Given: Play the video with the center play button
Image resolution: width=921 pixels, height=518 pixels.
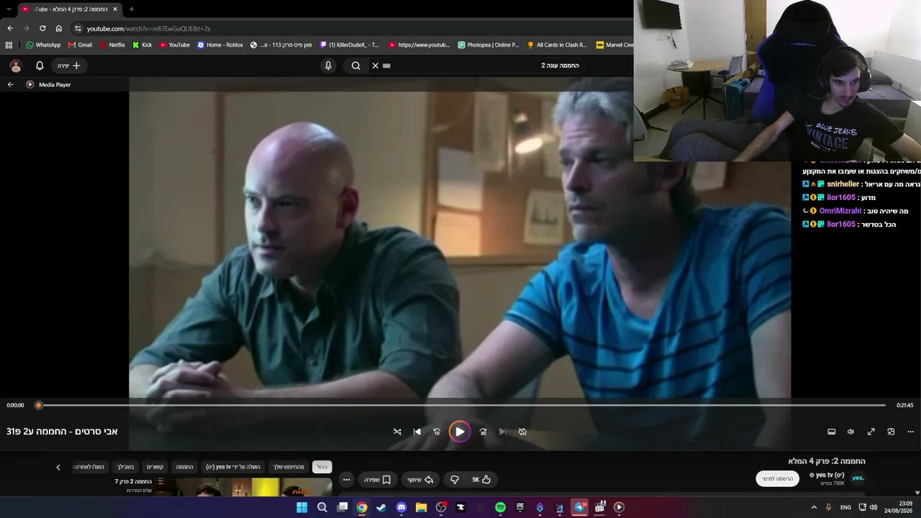Looking at the screenshot, I should coord(459,432).
